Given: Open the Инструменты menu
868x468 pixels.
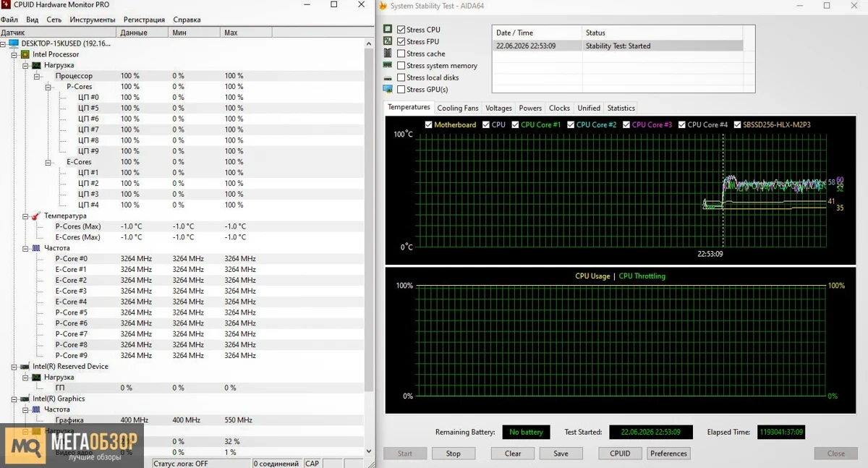Looking at the screenshot, I should (93, 20).
